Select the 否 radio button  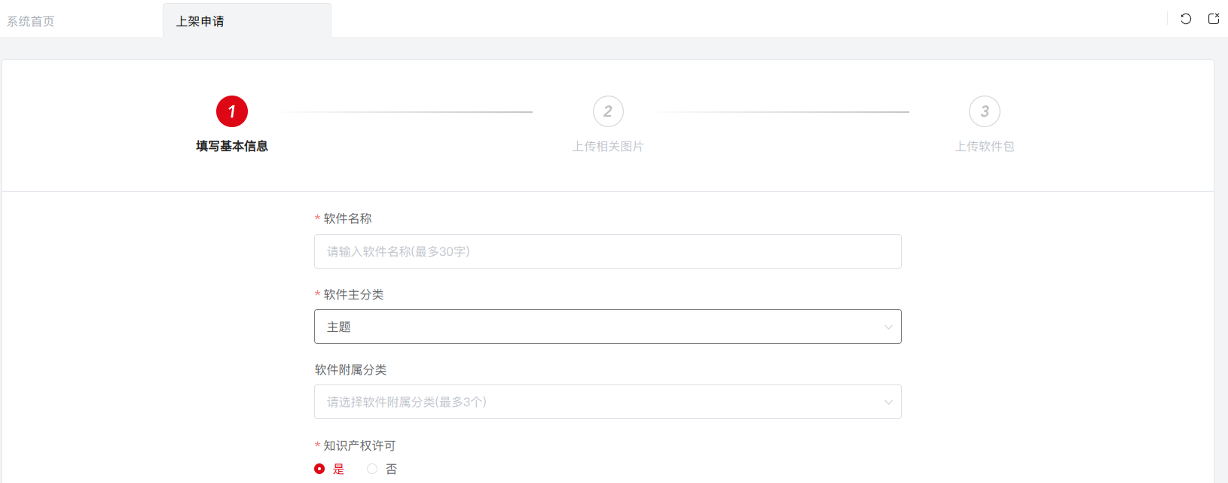click(372, 469)
